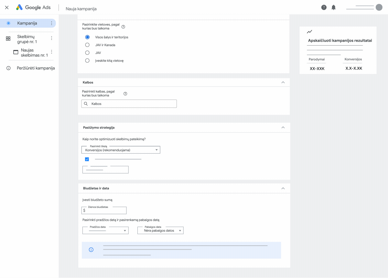Go to 'Peržiūrėti kampaniją' in sidebar
388x278 pixels.
coord(36,68)
